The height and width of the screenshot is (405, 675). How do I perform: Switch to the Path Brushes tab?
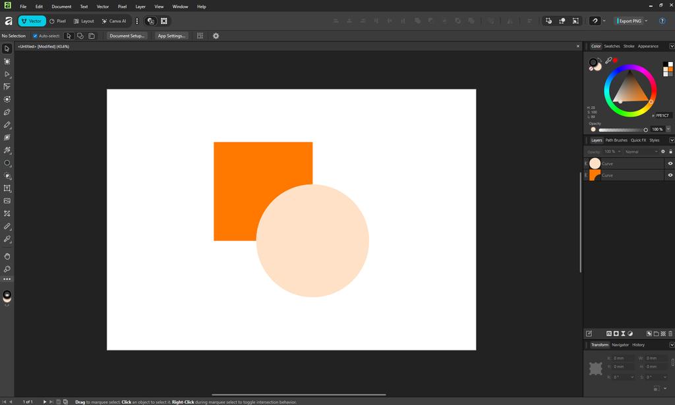coord(616,140)
